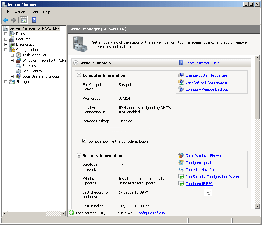Click the Run Security Configuration Wizard icon

pos(181,177)
